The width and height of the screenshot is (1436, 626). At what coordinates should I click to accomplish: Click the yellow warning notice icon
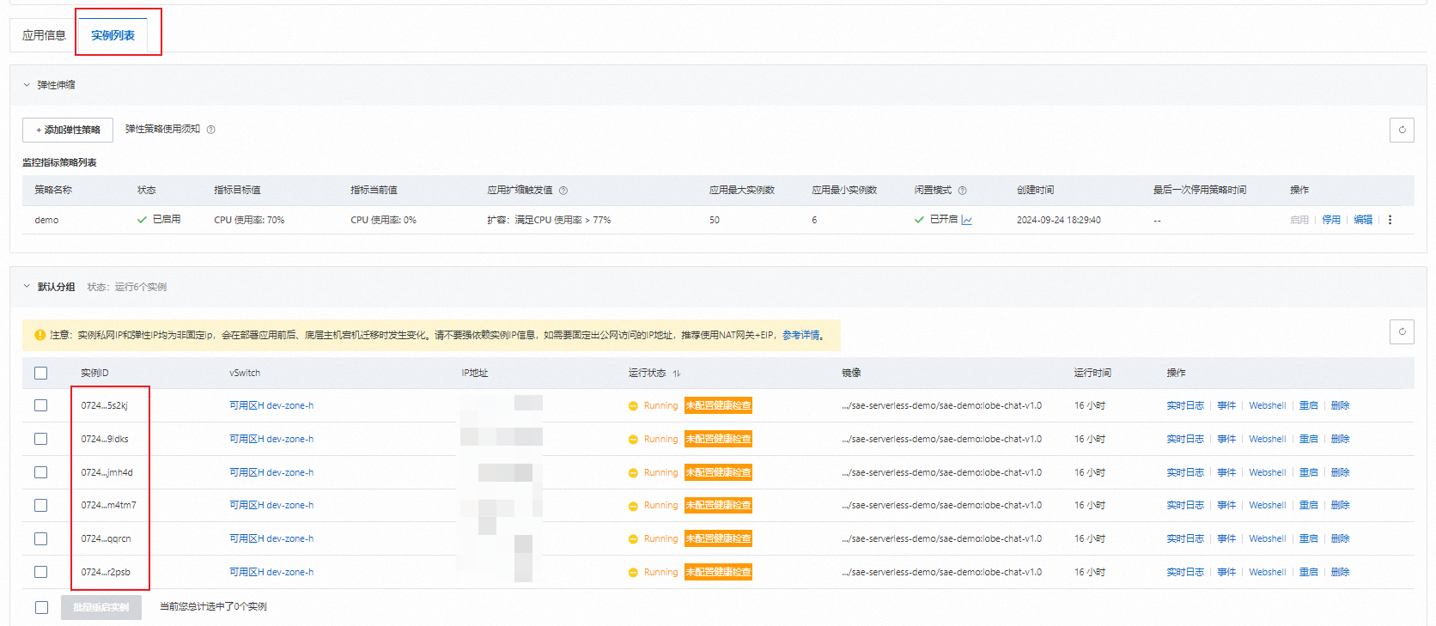(x=40, y=335)
